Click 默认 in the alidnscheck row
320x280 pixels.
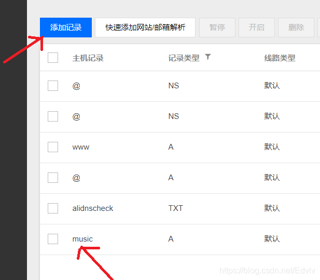point(272,208)
